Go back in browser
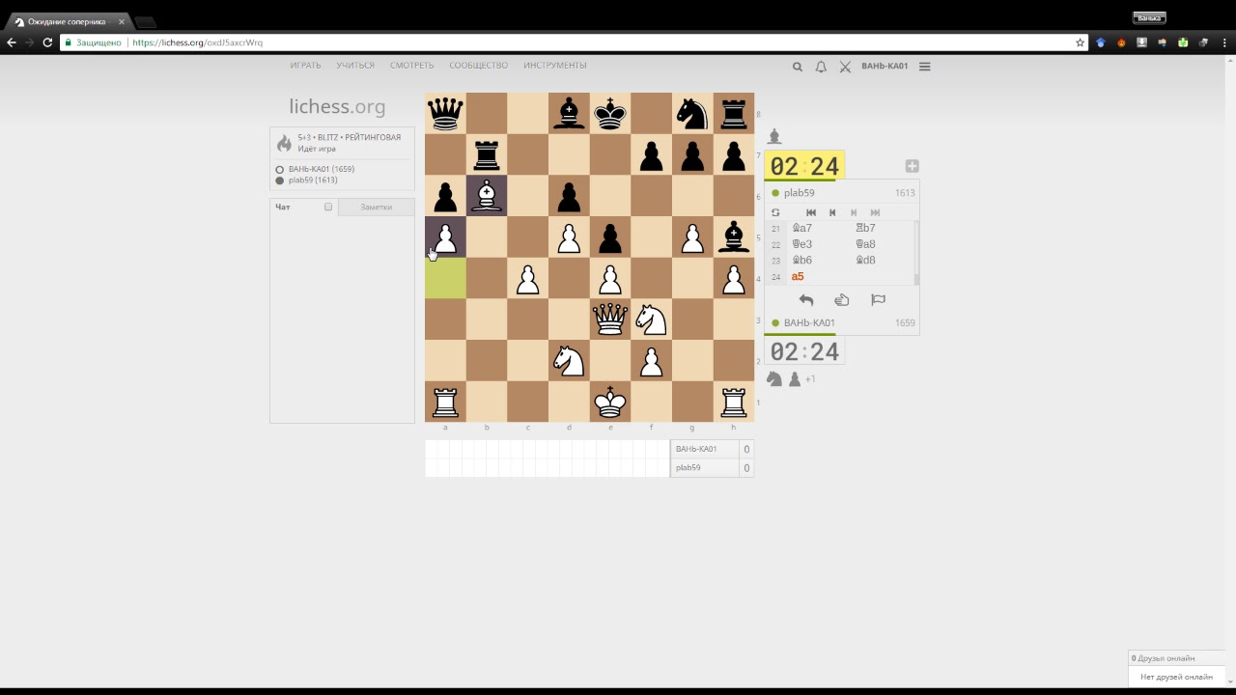 (x=12, y=42)
